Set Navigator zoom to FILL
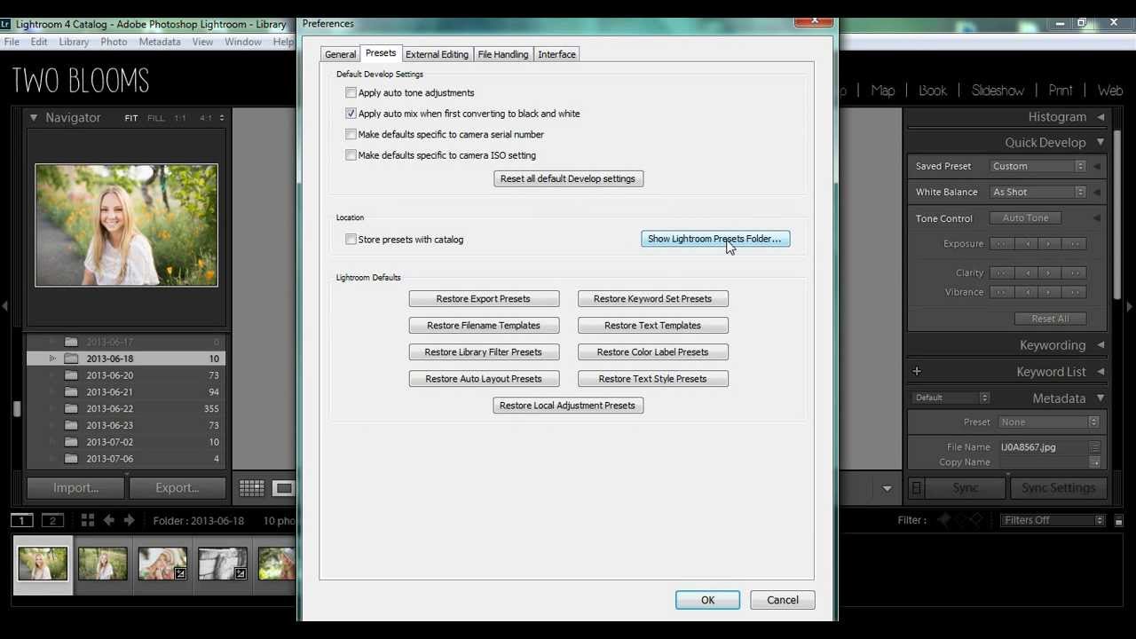Viewport: 1136px width, 639px height. [155, 118]
